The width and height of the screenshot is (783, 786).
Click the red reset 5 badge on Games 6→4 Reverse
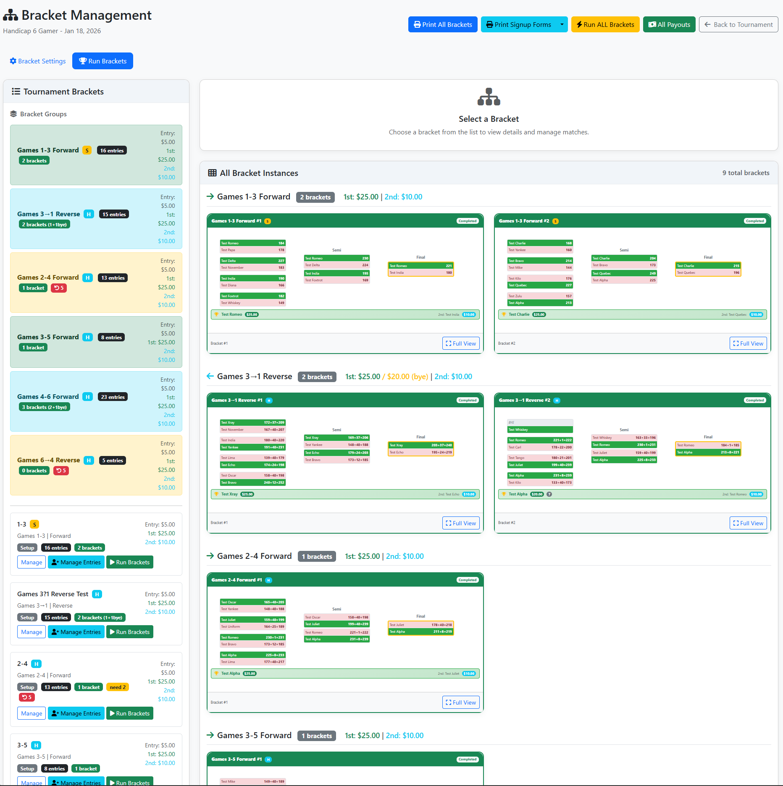(x=61, y=471)
